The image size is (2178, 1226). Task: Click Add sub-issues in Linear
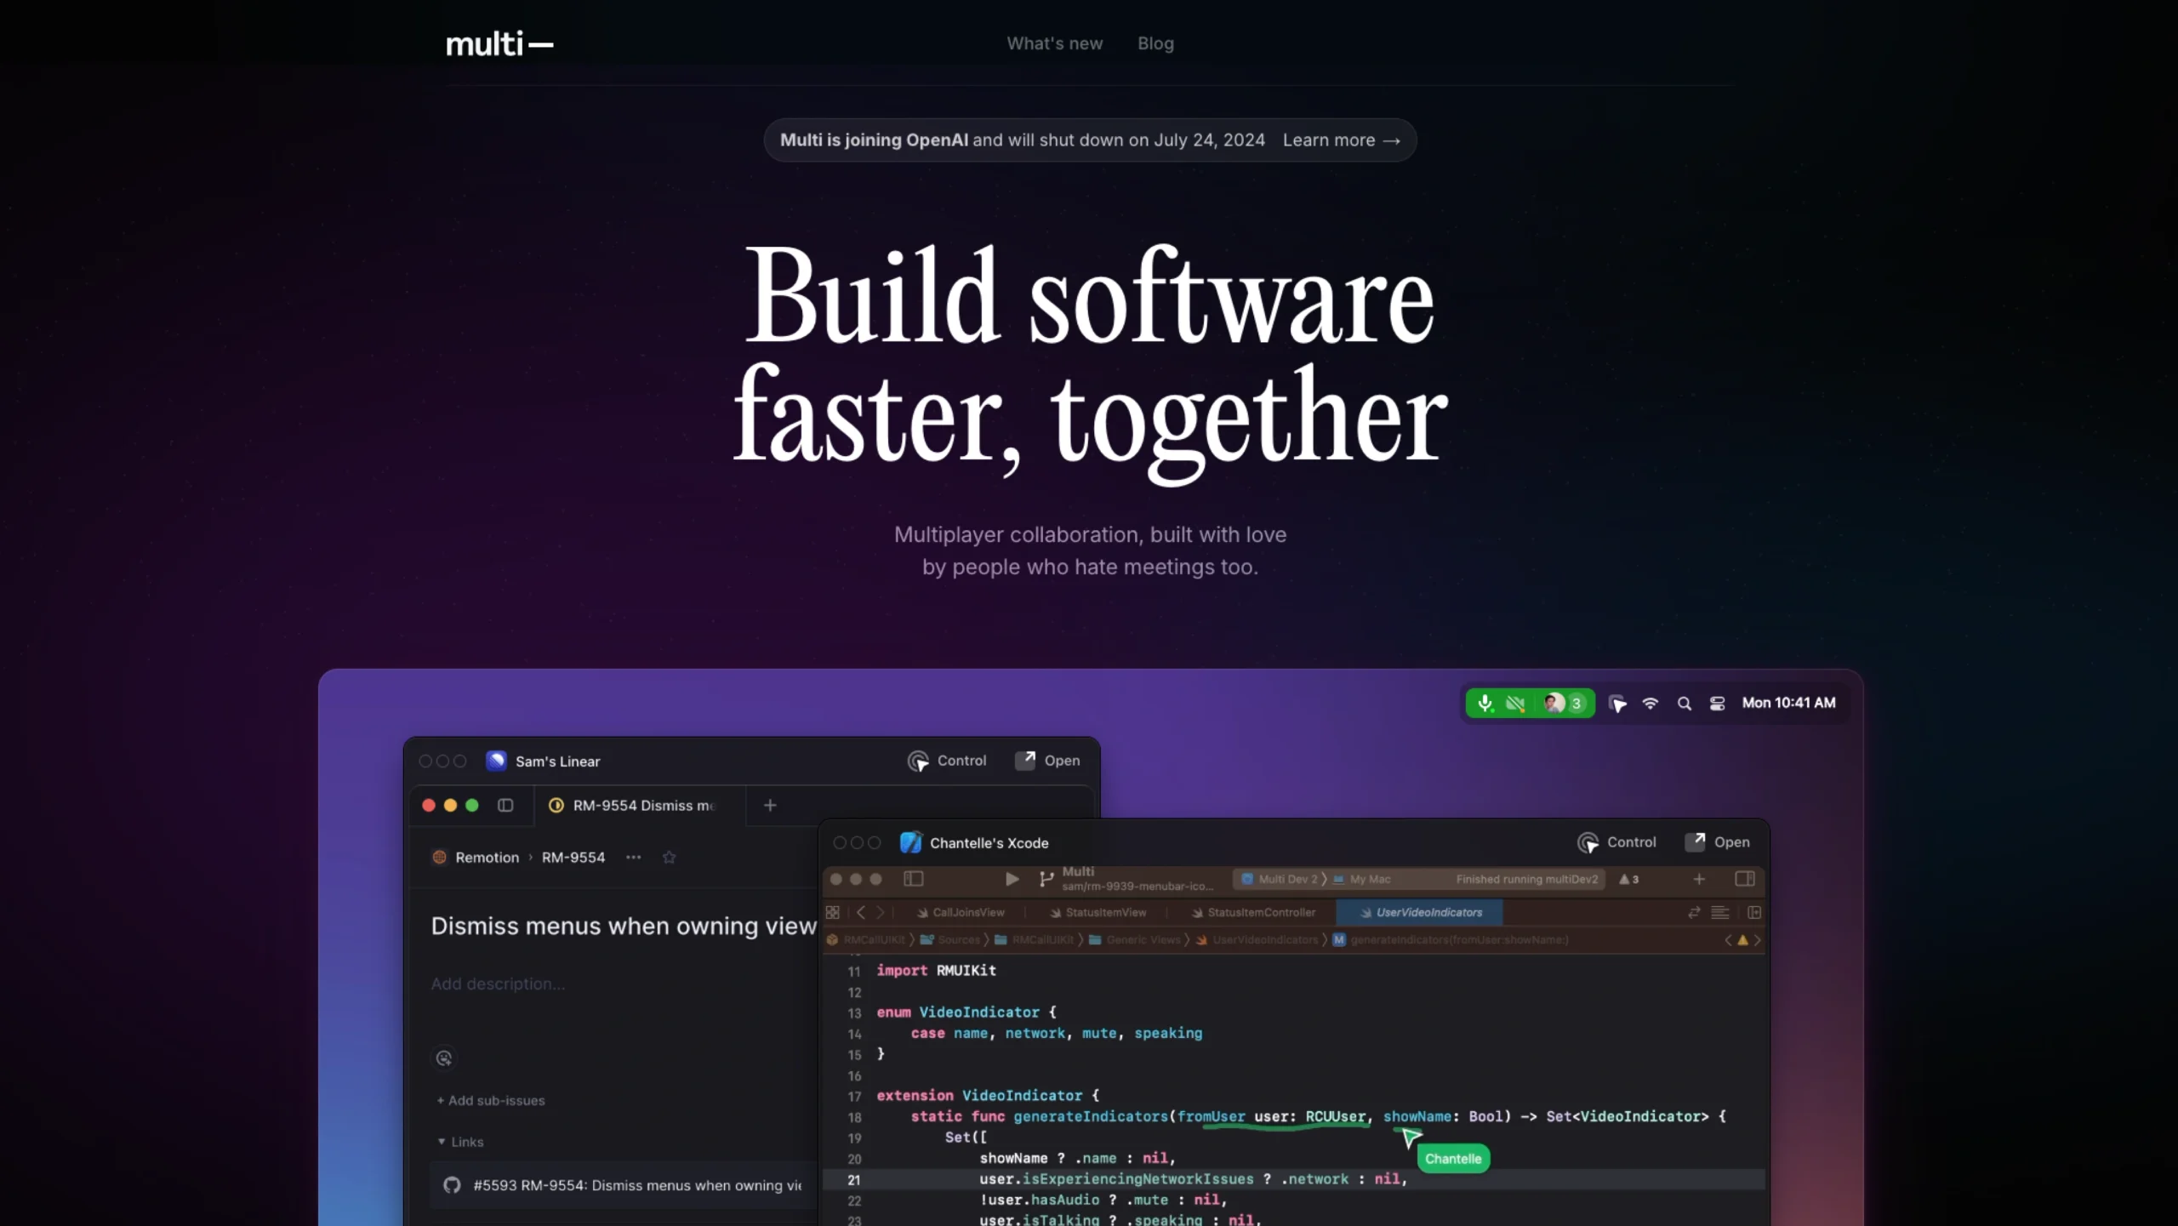click(x=491, y=1101)
